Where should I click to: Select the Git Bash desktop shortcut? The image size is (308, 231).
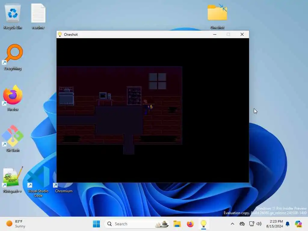(x=13, y=139)
